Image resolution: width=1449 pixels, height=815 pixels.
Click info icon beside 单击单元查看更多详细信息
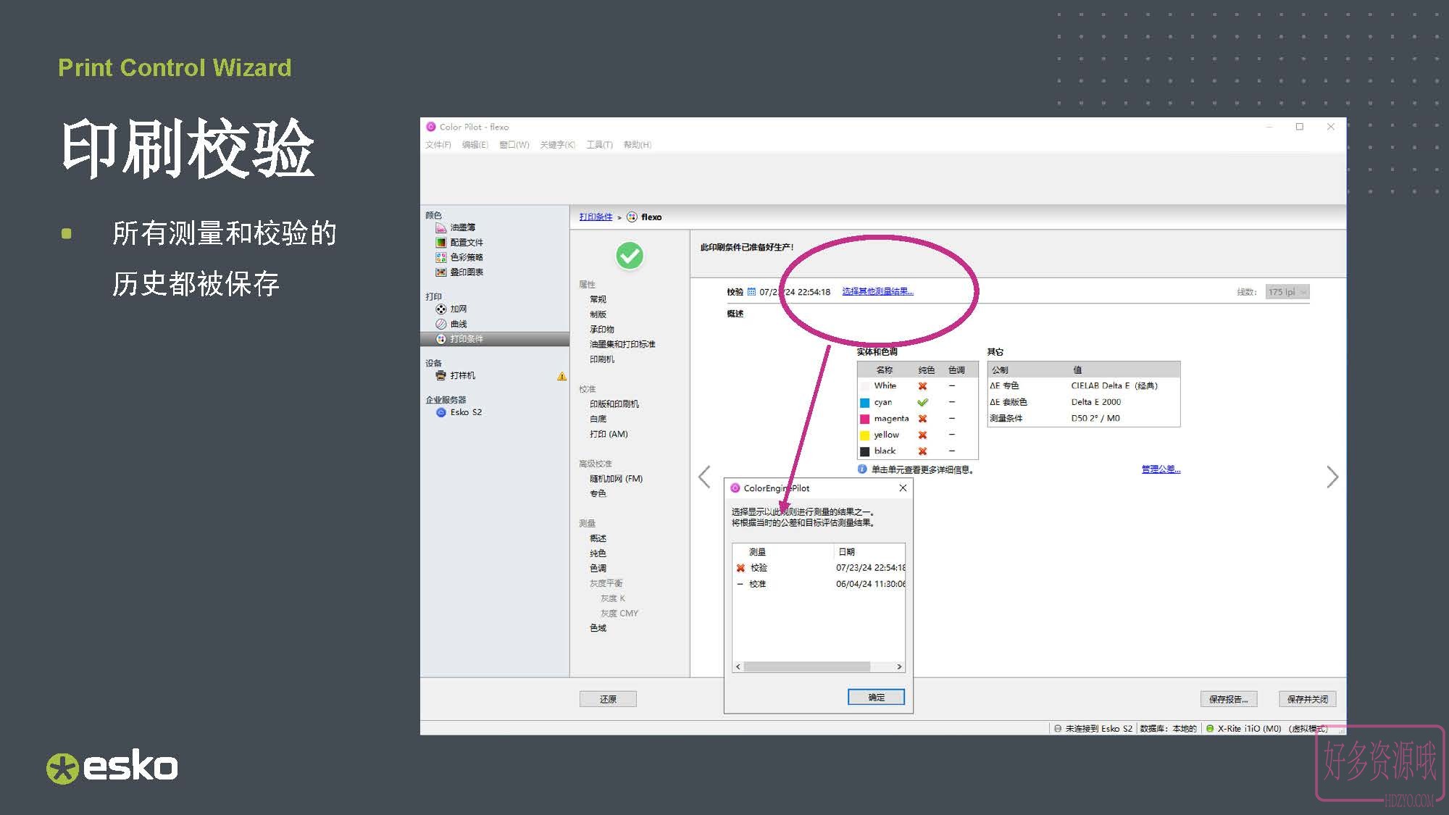point(862,469)
